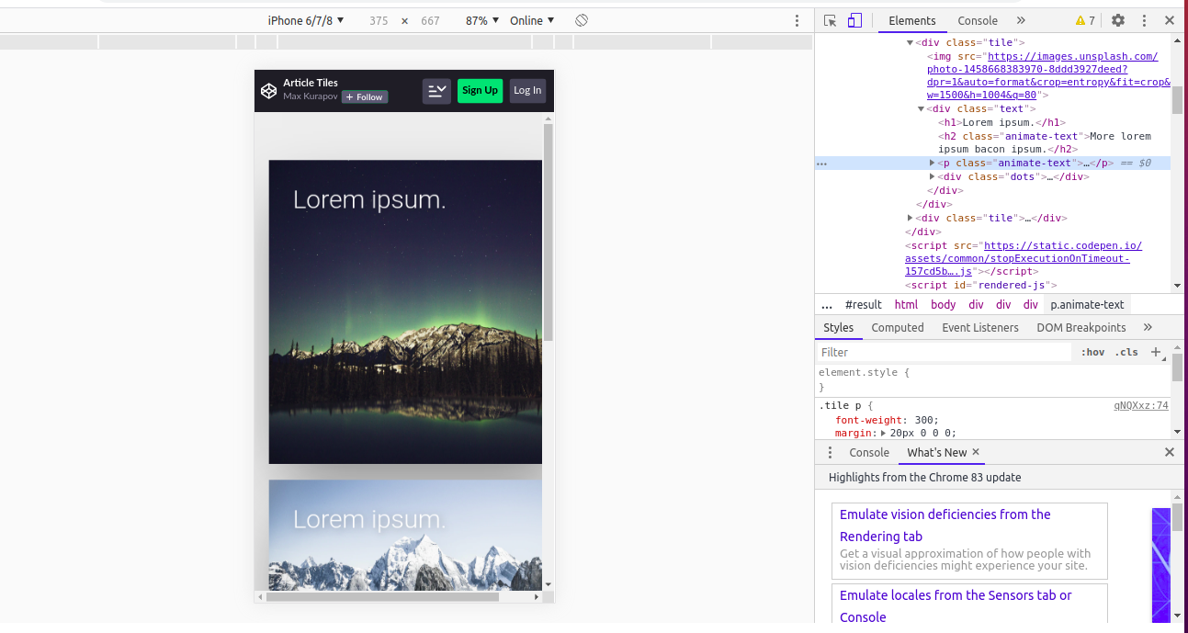Viewport: 1188px width, 633px height.
Task: Collapse the first div class tile node
Action: [911, 42]
